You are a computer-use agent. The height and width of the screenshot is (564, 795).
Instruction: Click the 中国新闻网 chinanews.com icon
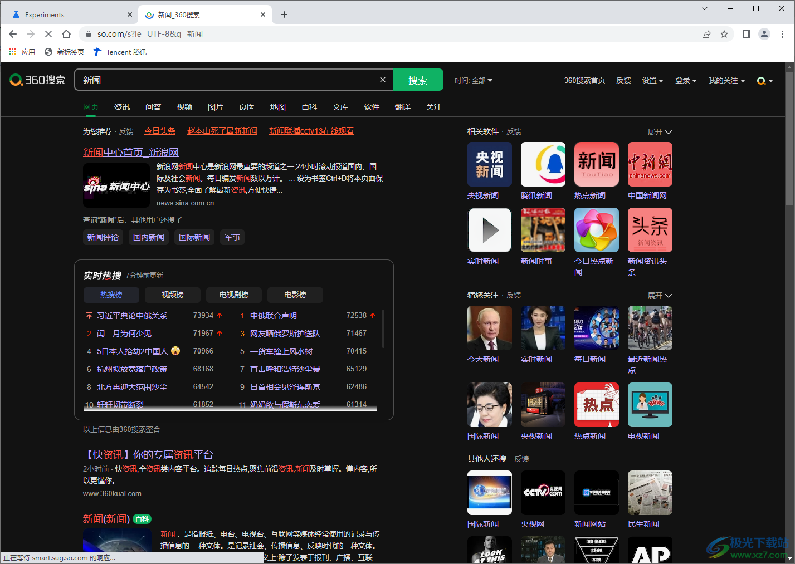point(650,164)
